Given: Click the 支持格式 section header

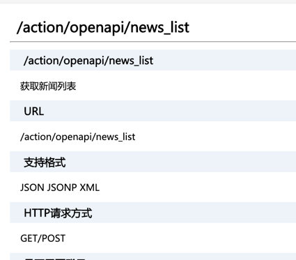Looking at the screenshot, I should coord(45,162).
